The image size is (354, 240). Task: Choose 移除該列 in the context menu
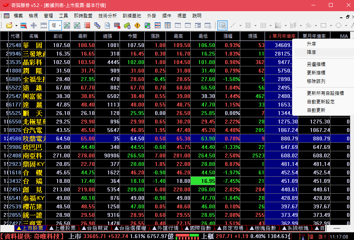(316, 81)
